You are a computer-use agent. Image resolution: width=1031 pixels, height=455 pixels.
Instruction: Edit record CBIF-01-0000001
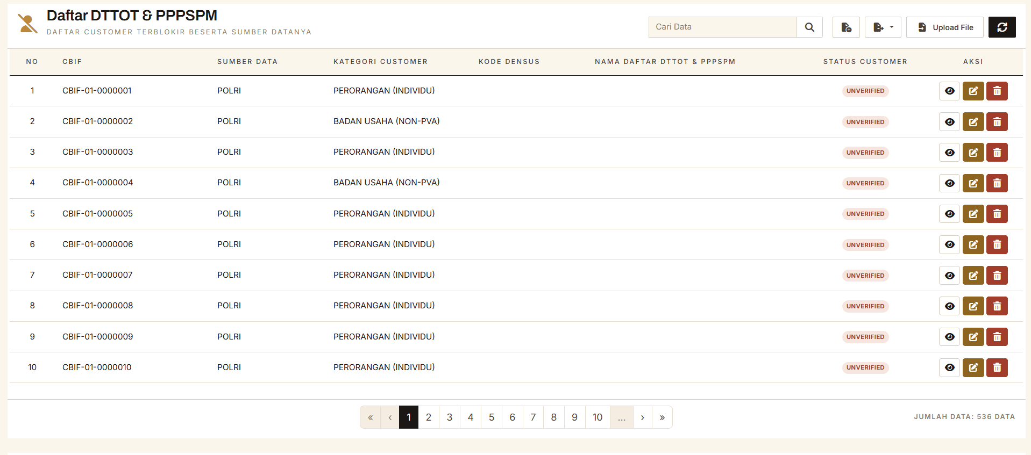coord(973,91)
